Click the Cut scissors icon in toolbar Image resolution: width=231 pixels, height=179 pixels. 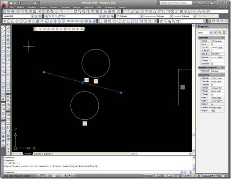coord(40,11)
